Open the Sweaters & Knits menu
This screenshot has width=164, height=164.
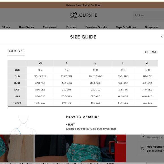point(96,27)
